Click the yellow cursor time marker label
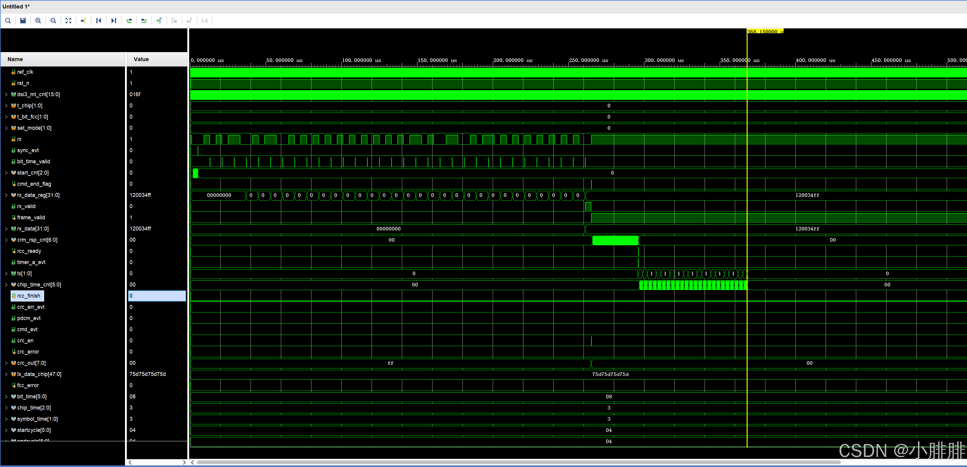This screenshot has height=467, width=967. 765,31
